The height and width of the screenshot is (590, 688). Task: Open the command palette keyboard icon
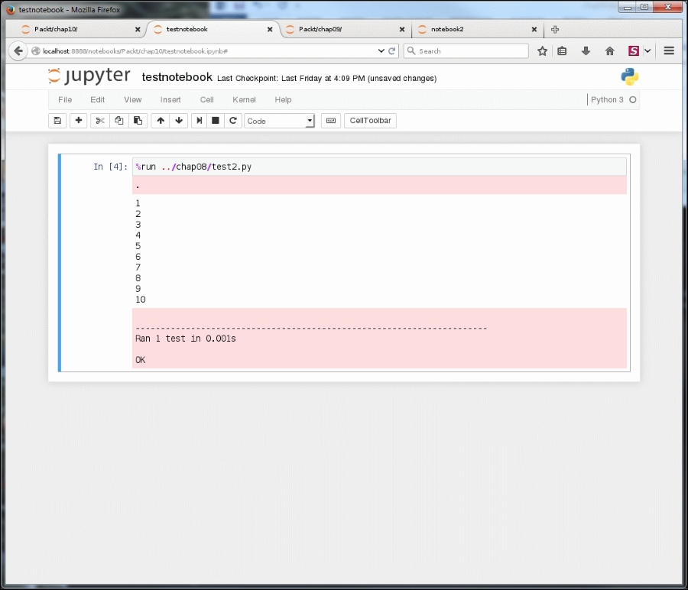pyautogui.click(x=330, y=120)
